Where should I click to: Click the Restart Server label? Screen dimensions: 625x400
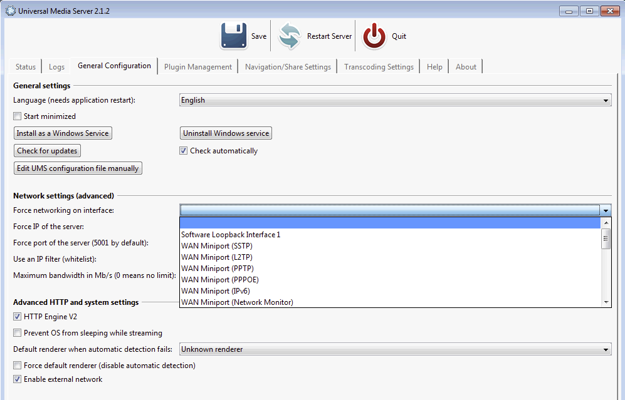pos(329,36)
